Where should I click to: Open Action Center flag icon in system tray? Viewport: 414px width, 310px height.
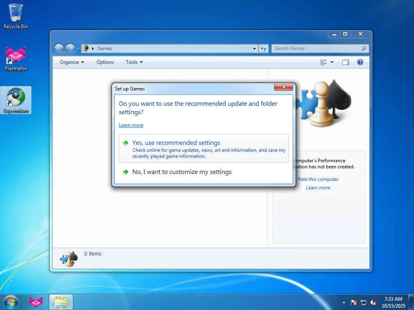click(x=354, y=302)
